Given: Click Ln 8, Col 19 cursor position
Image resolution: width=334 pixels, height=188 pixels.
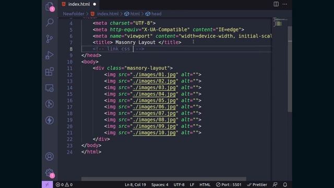Looking at the screenshot, I should tap(135, 184).
